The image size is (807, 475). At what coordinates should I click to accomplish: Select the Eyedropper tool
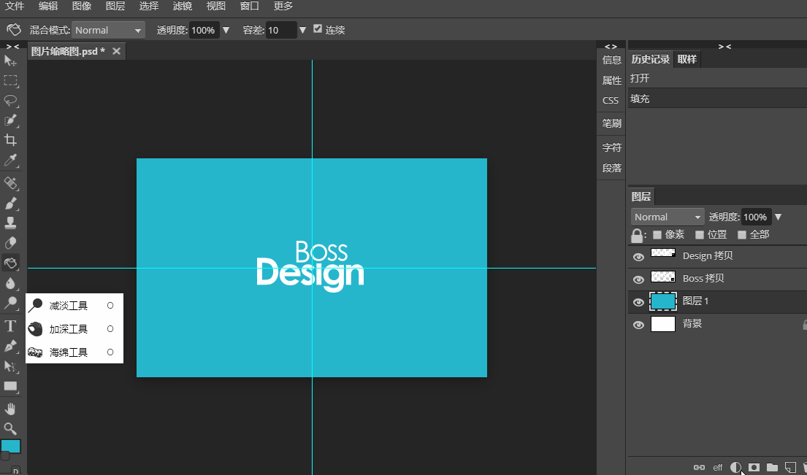[x=11, y=161]
